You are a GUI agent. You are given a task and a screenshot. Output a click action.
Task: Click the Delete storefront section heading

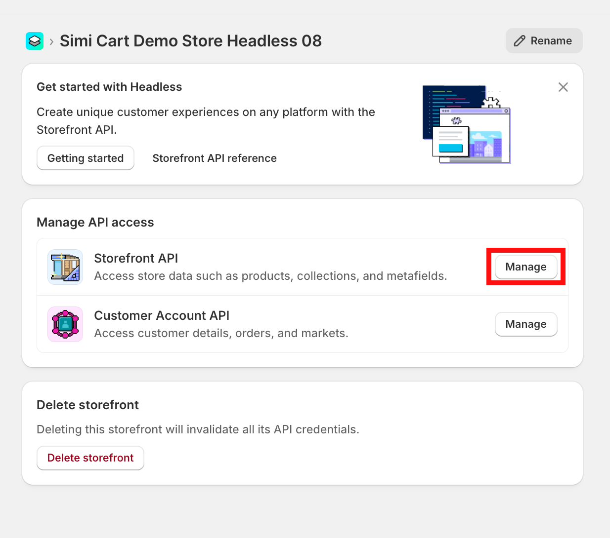click(x=87, y=405)
